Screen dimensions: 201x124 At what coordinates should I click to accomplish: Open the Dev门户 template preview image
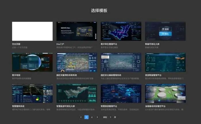(x=77, y=31)
